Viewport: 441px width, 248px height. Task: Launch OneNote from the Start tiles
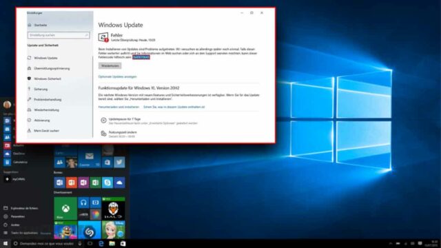point(83,183)
